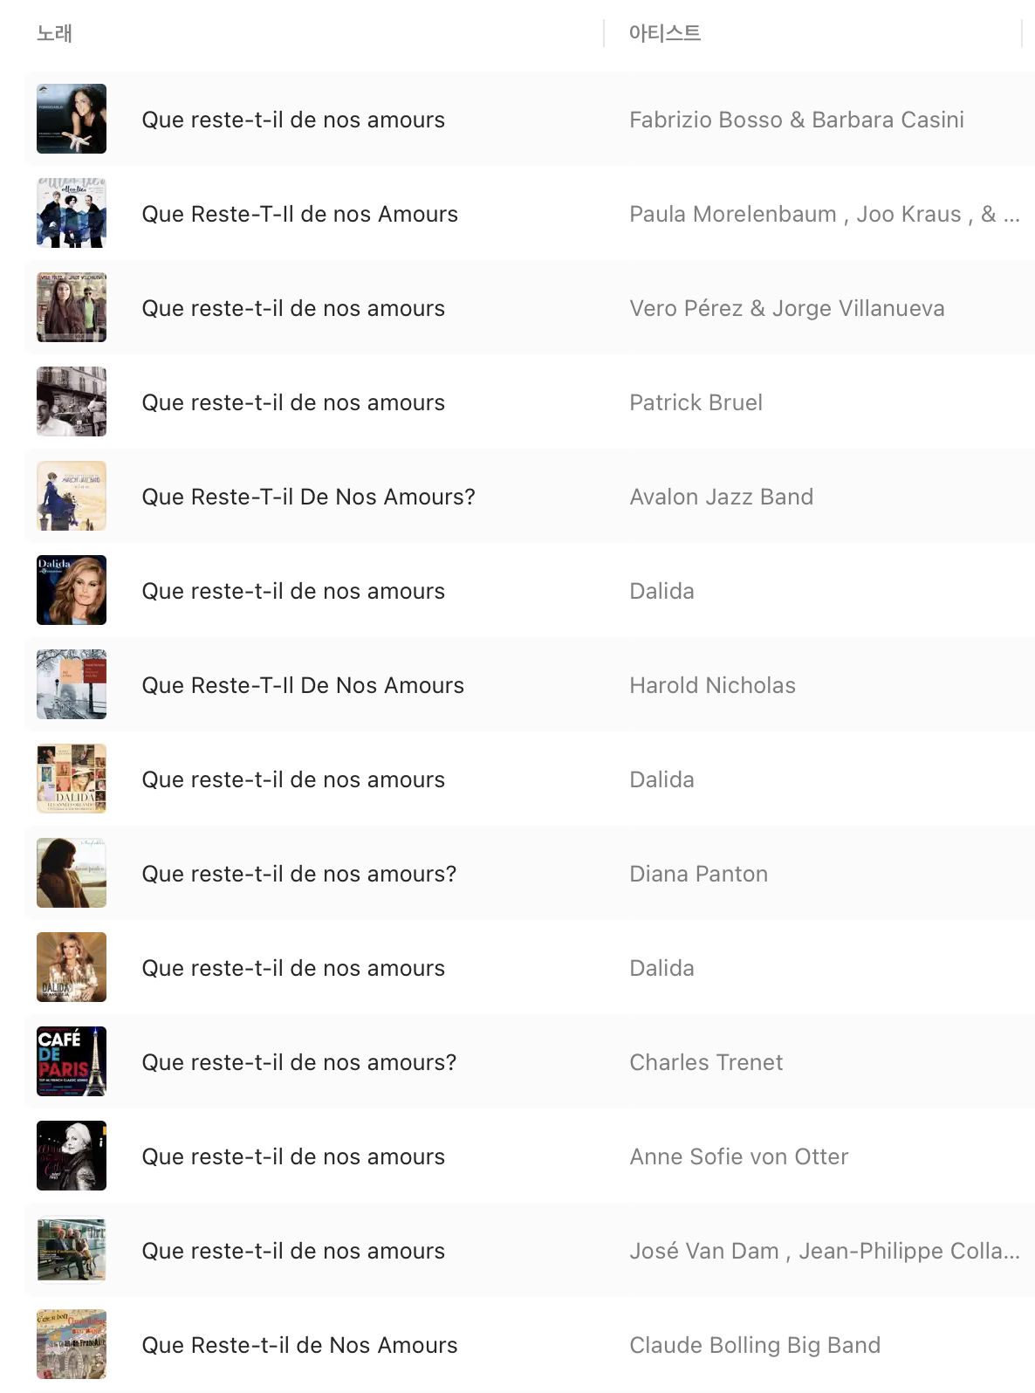The width and height of the screenshot is (1035, 1393).
Task: Open artist José Van Dam, Jean-Philippe Colla...
Action: coord(824,1251)
